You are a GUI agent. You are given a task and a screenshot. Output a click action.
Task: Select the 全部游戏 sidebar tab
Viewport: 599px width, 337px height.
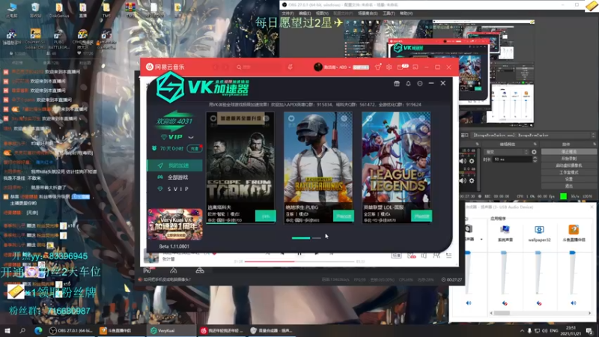[x=175, y=177]
